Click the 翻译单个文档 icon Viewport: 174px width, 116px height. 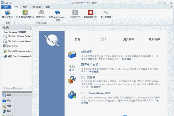72,67
